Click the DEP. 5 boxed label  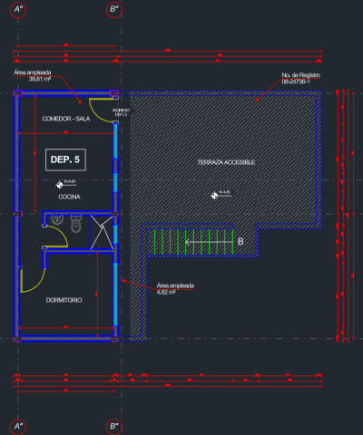click(x=65, y=159)
